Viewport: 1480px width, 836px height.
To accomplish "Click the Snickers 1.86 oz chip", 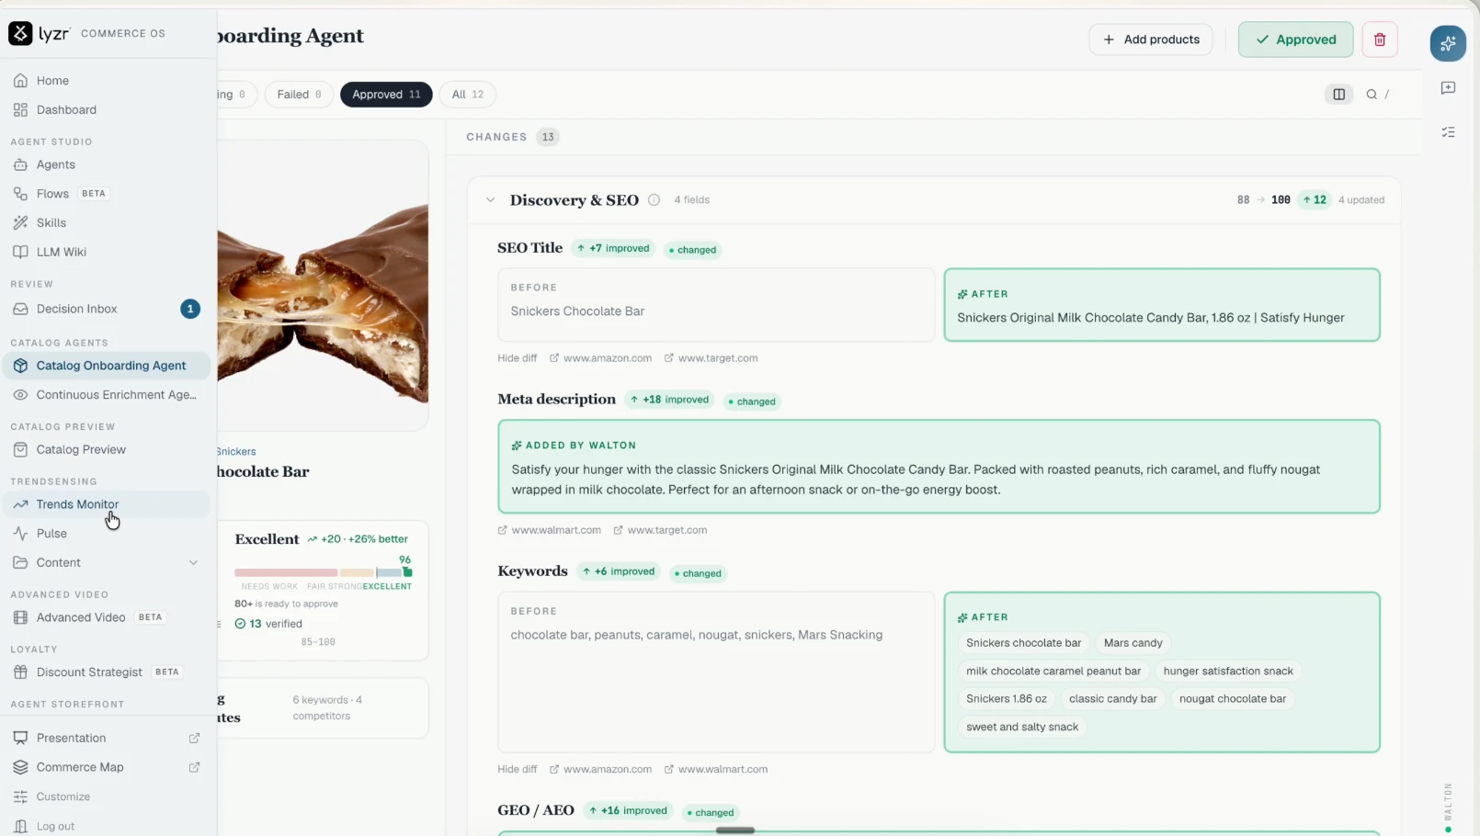I will 1006,699.
